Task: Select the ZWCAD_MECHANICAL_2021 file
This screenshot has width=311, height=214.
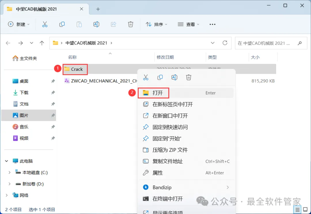Action: (x=101, y=81)
